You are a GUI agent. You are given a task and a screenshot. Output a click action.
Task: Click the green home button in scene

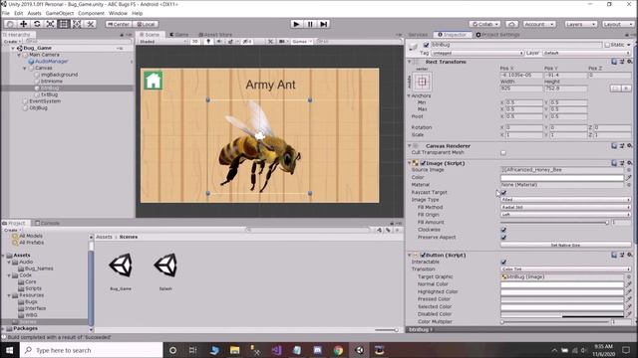click(x=153, y=81)
